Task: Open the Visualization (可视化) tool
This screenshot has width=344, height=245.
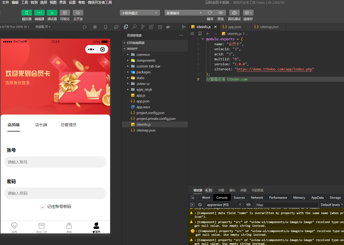Action: click(x=65, y=13)
